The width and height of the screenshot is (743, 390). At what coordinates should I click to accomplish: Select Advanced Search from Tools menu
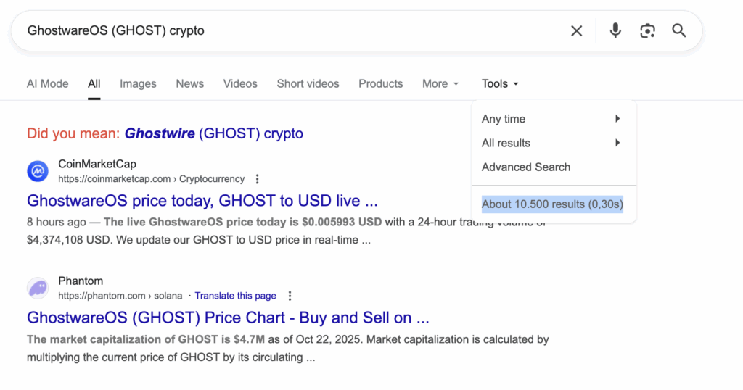(x=526, y=167)
